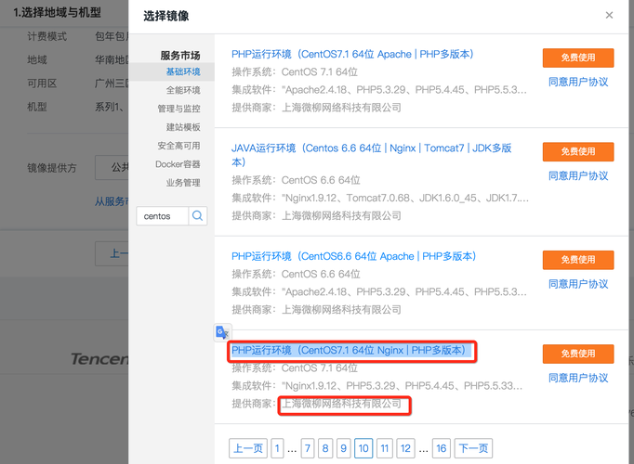This screenshot has height=464, width=634.
Task: Open the 建站模板 category
Action: pos(183,127)
